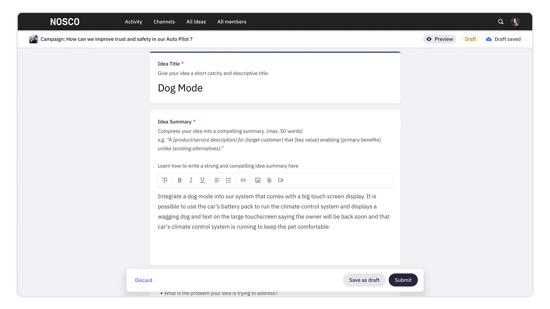Submit the idea
This screenshot has width=550, height=309.
[403, 280]
